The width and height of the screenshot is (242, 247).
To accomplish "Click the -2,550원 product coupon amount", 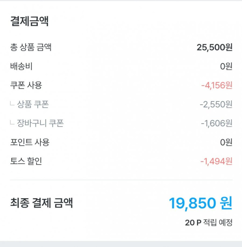I will [x=216, y=104].
